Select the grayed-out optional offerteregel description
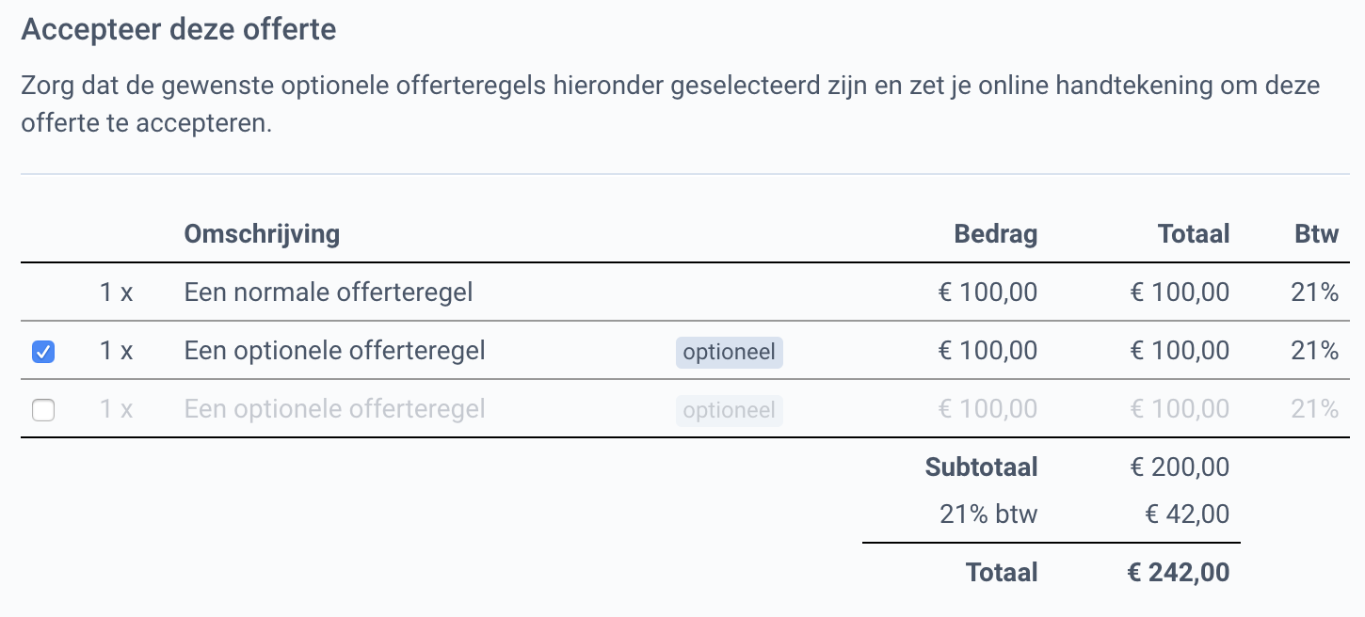The height and width of the screenshot is (617, 1365). 334,408
